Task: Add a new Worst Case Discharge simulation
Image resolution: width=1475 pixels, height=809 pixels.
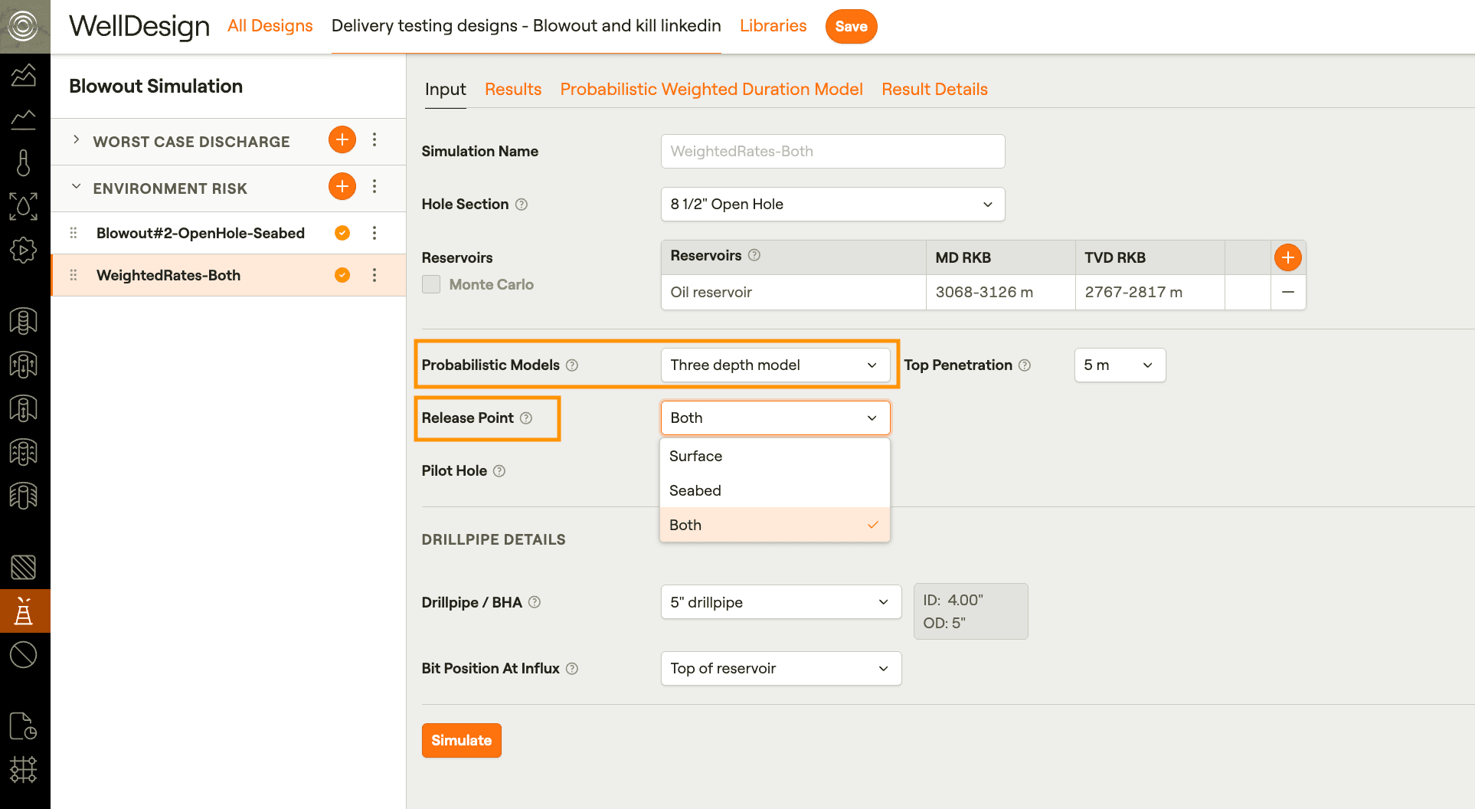Action: point(342,140)
